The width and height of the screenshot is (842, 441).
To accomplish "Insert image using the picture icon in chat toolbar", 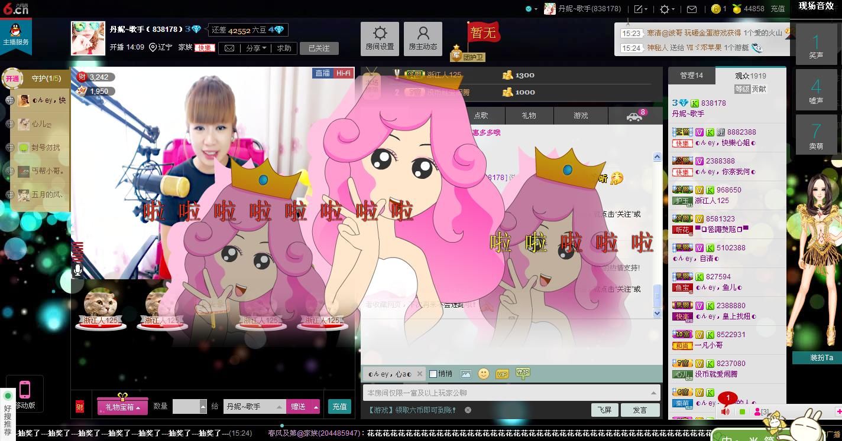I will 466,374.
